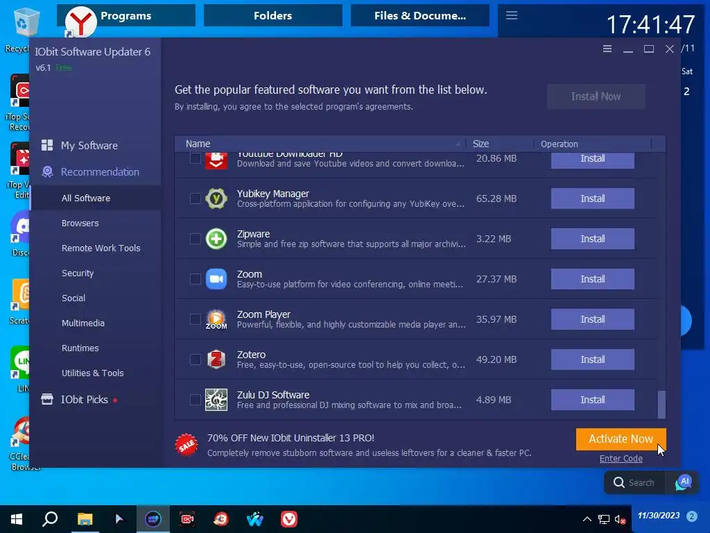Click the Zoom camera app icon

click(216, 279)
